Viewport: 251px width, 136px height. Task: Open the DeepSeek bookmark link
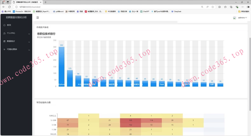click(176, 11)
